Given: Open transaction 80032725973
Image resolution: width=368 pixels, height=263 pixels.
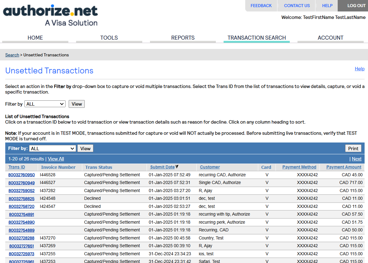Looking at the screenshot, I should pyautogui.click(x=21, y=254).
